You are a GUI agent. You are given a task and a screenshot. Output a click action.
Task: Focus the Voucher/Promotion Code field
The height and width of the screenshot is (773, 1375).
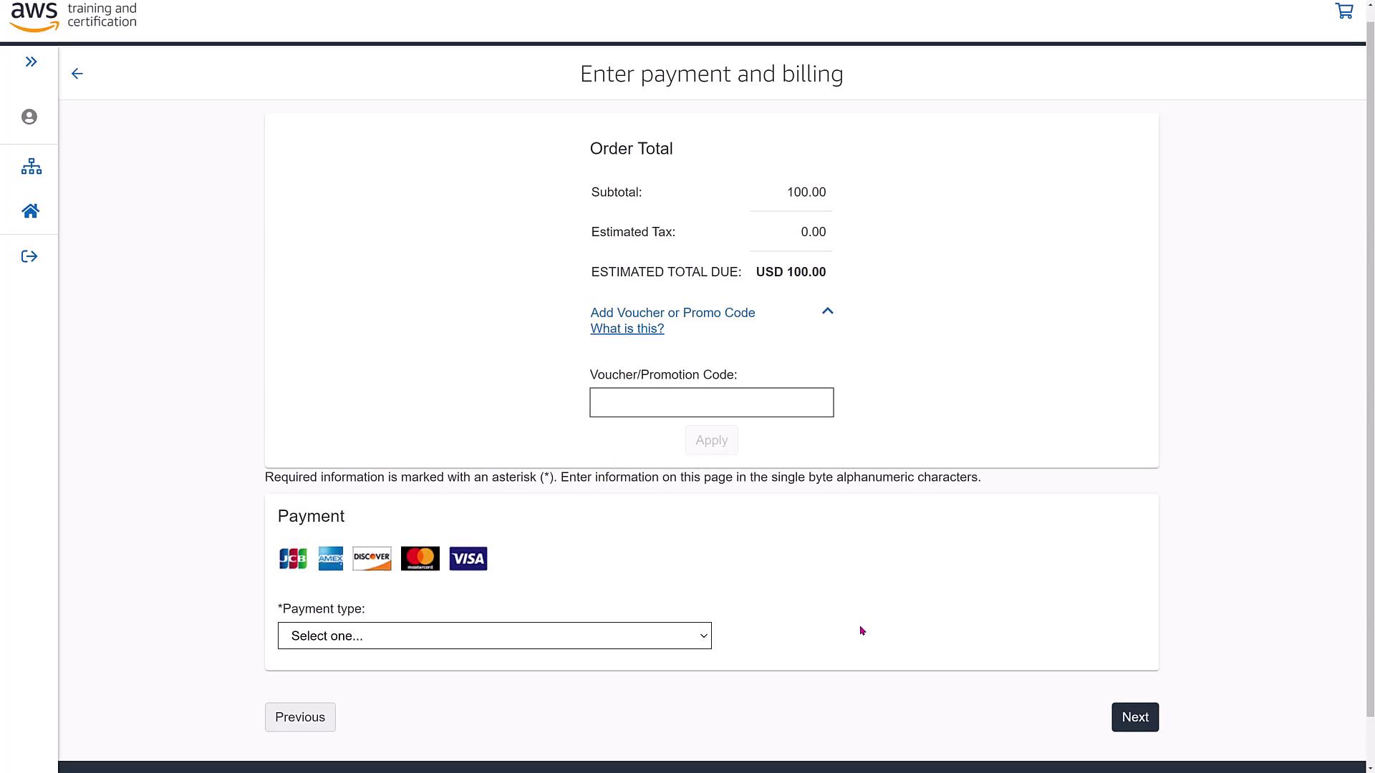tap(711, 402)
